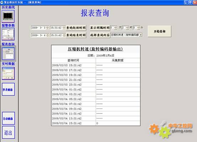Click the end time spinner arrows

[64, 35]
